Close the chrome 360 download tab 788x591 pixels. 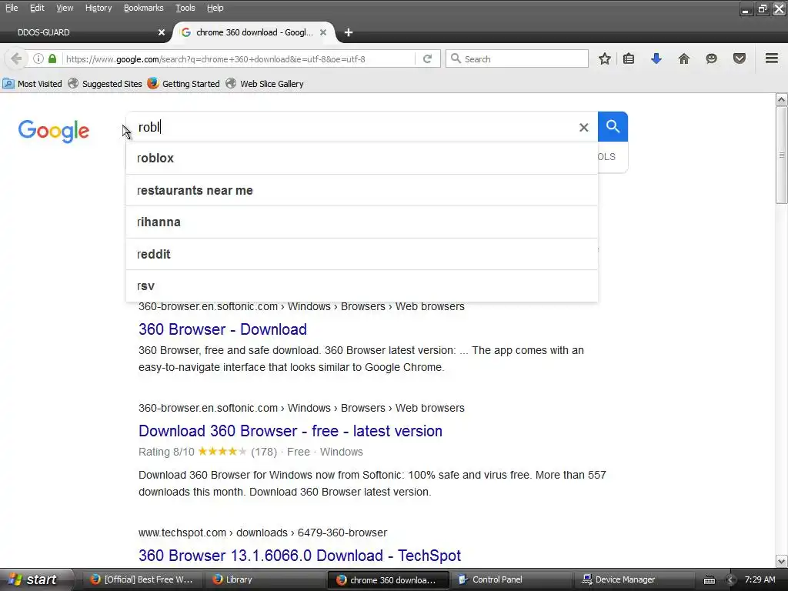[323, 32]
